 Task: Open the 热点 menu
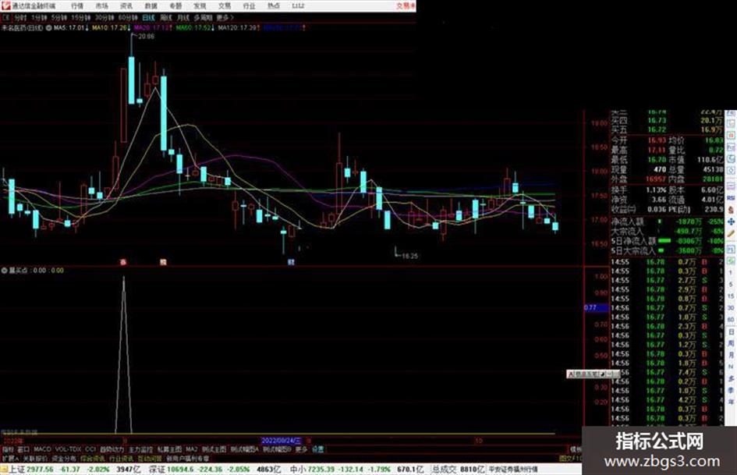click(x=273, y=5)
